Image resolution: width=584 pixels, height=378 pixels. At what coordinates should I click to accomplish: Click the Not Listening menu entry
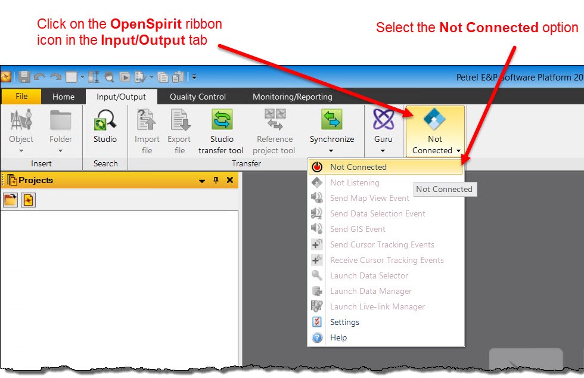[x=386, y=182]
